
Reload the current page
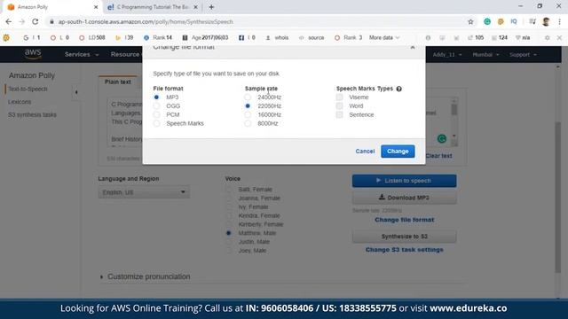coord(35,21)
